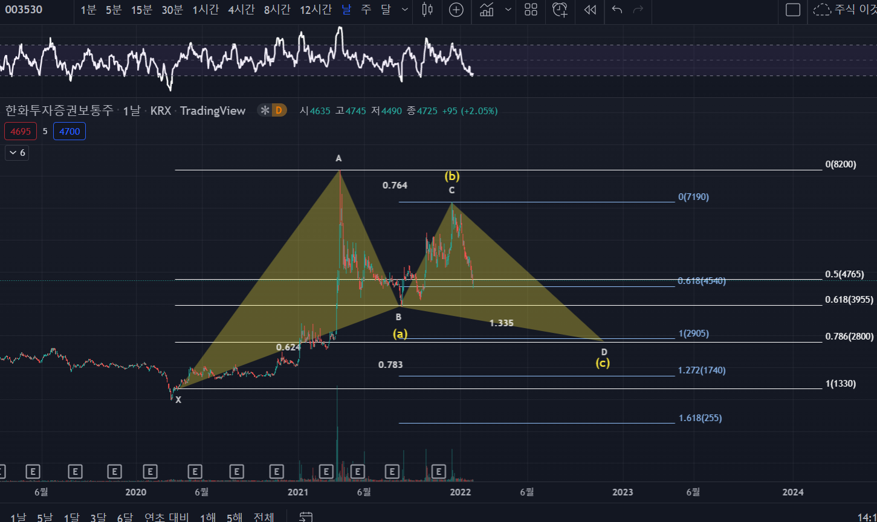Viewport: 877px width, 522px height.
Task: Select the 15분 timeframe
Action: (x=141, y=10)
